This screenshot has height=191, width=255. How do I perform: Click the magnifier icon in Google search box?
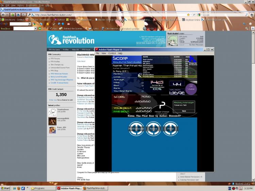[x=247, y=15]
